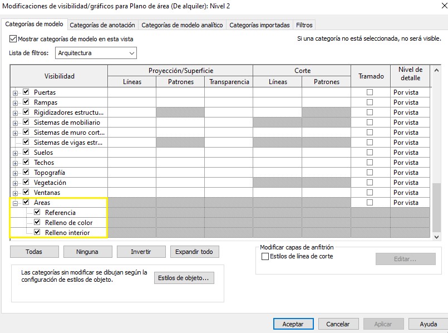The height and width of the screenshot is (333, 448).
Task: Uncheck the Puertas visibility checkbox
Action: [x=26, y=92]
